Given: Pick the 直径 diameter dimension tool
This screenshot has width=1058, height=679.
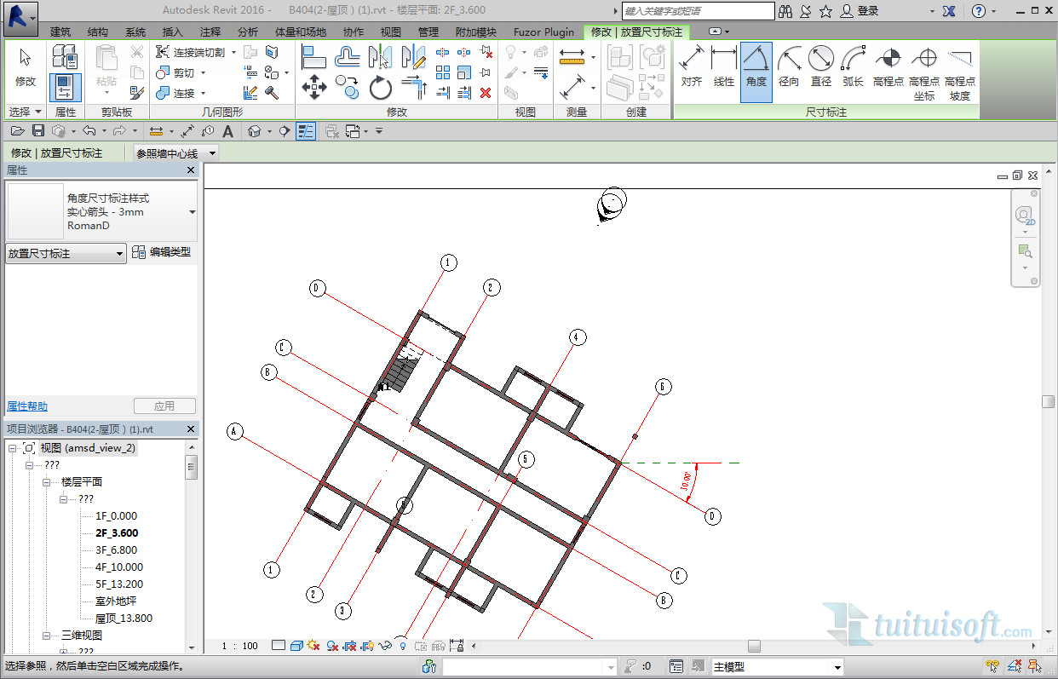Looking at the screenshot, I should (x=820, y=67).
